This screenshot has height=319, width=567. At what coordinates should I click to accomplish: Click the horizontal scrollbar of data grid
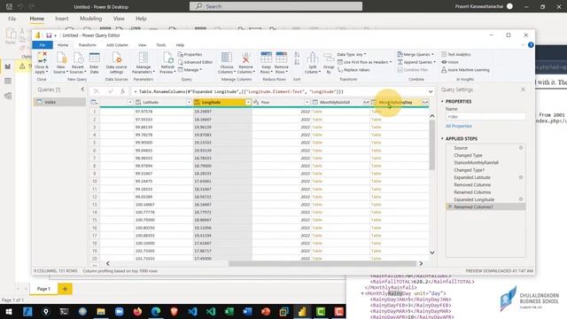322,264
